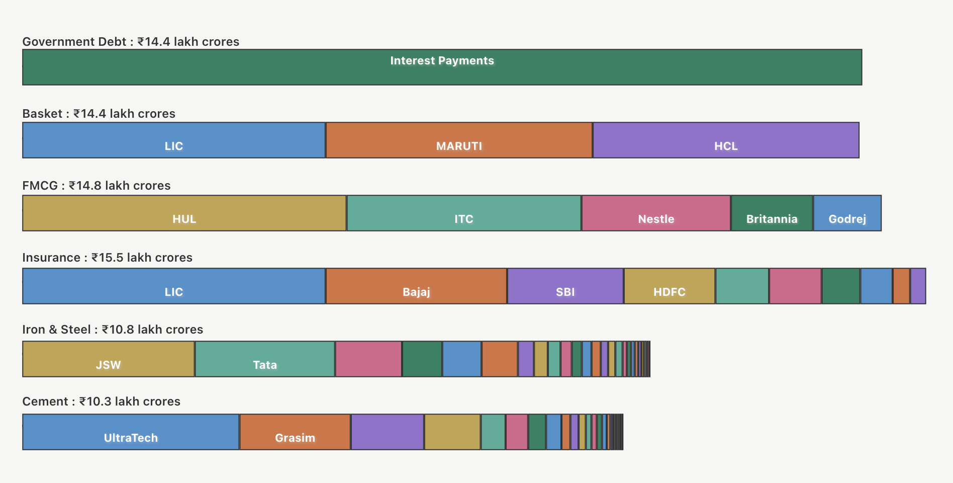Click the MARUTI segment

click(x=459, y=140)
